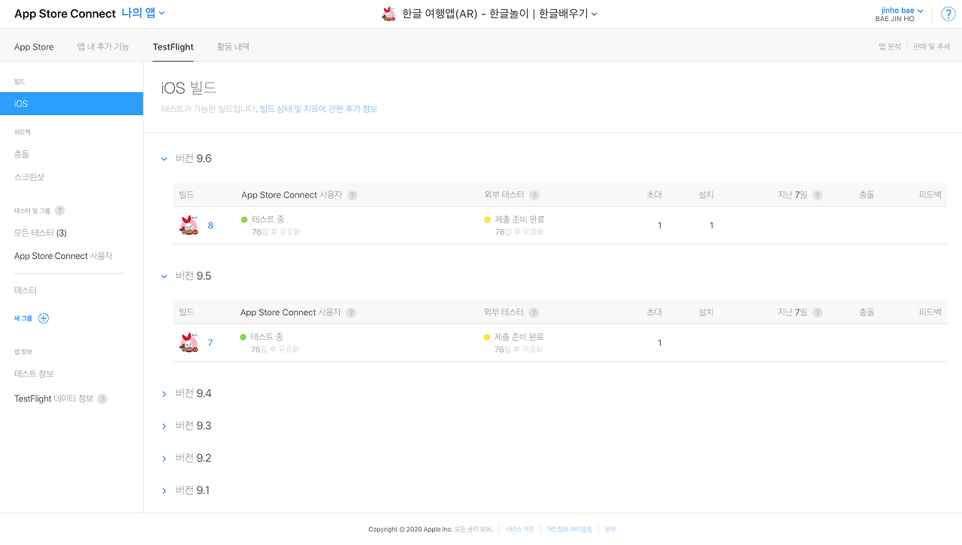
Task: Open the build 8 app thumbnail
Action: [189, 225]
